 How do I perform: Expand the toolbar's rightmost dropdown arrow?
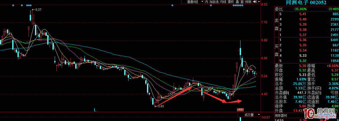[x=259, y=2]
